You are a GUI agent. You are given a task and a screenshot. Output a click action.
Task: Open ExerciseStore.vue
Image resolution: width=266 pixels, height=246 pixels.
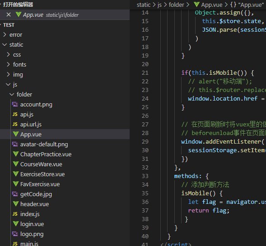tap(42, 174)
